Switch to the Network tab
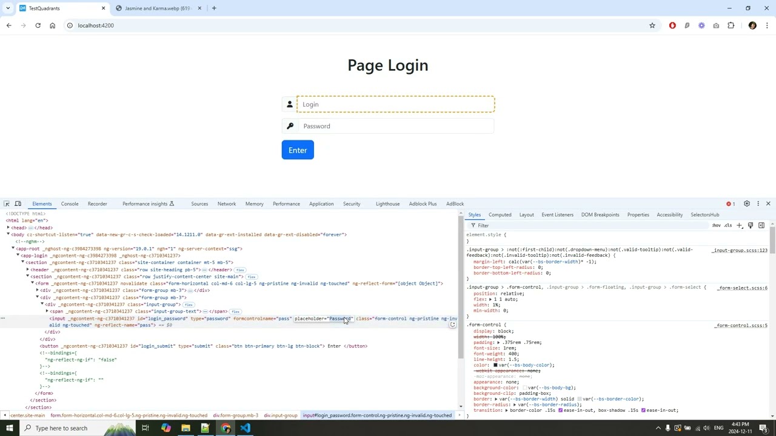 (227, 204)
